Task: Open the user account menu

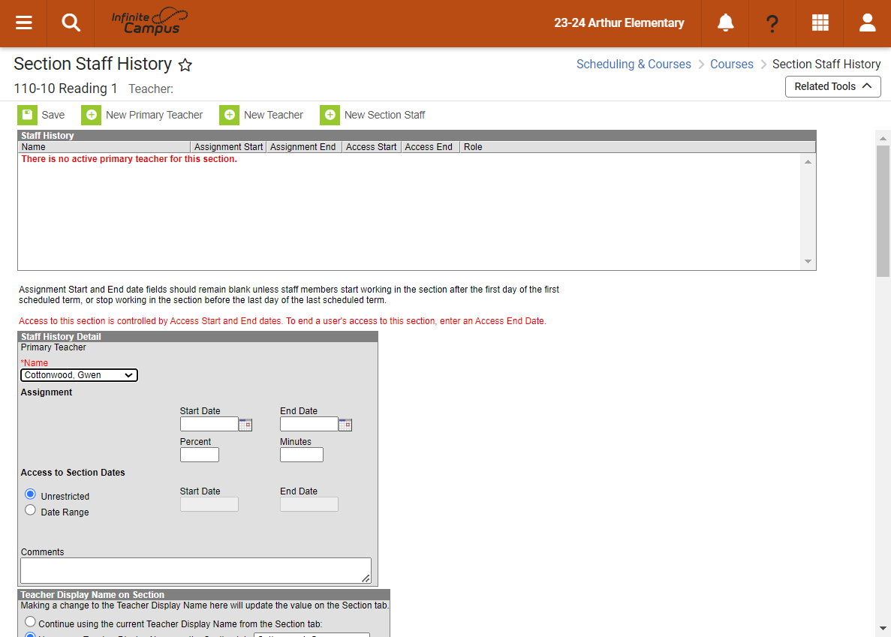Action: click(867, 23)
